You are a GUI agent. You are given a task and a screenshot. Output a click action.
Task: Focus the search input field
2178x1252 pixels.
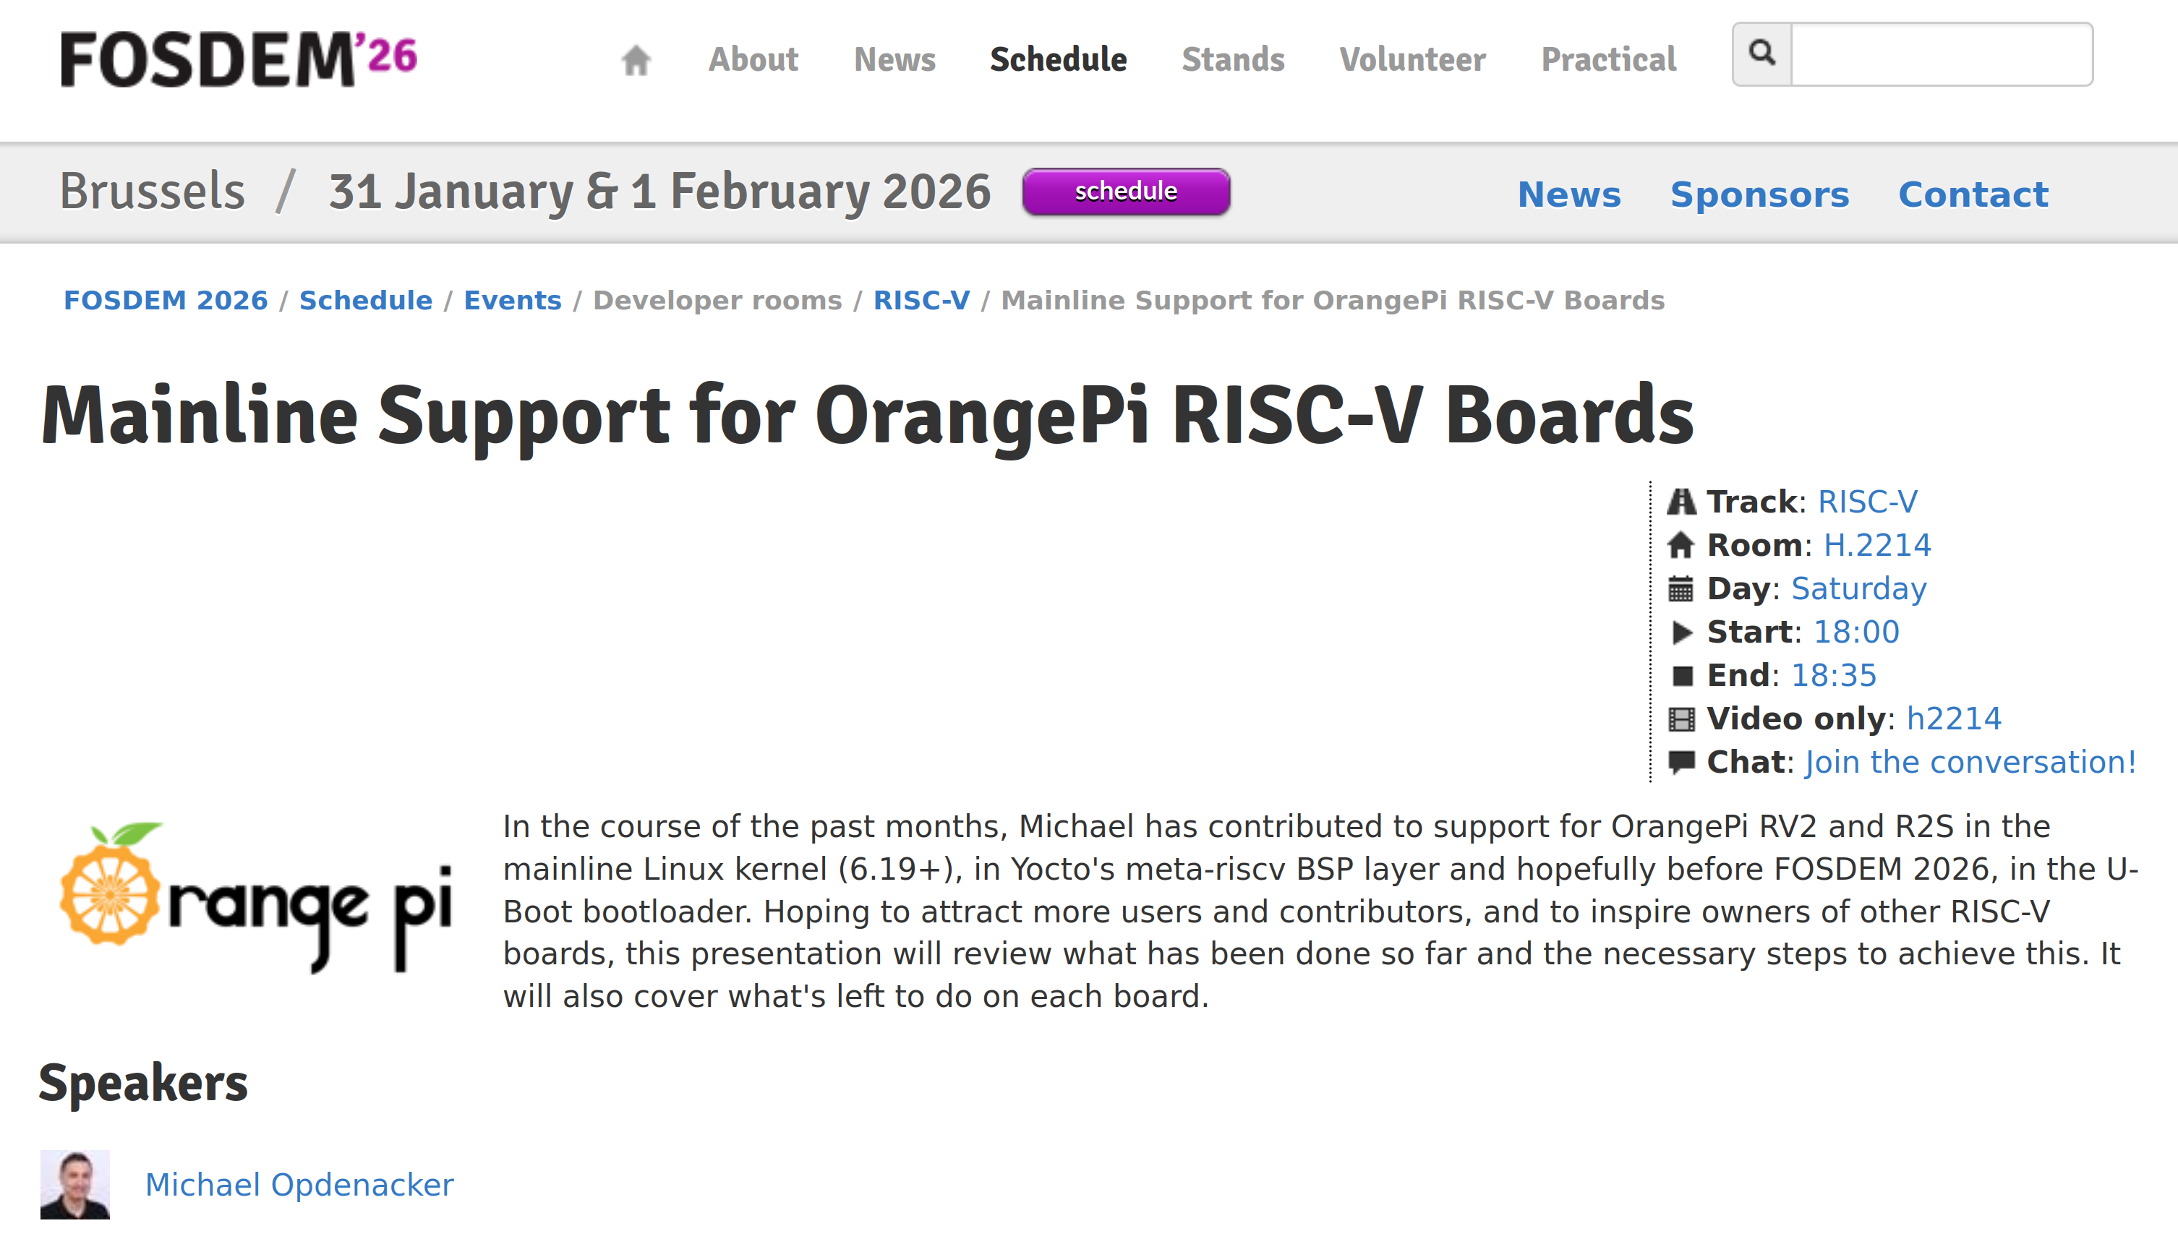pyautogui.click(x=1942, y=54)
